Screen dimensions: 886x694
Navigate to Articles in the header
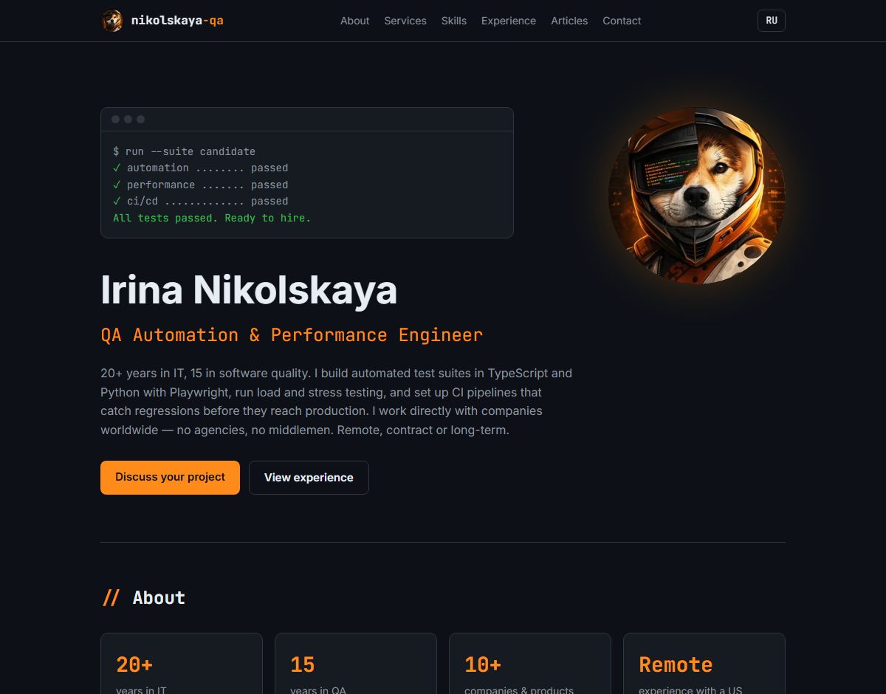[x=569, y=21]
